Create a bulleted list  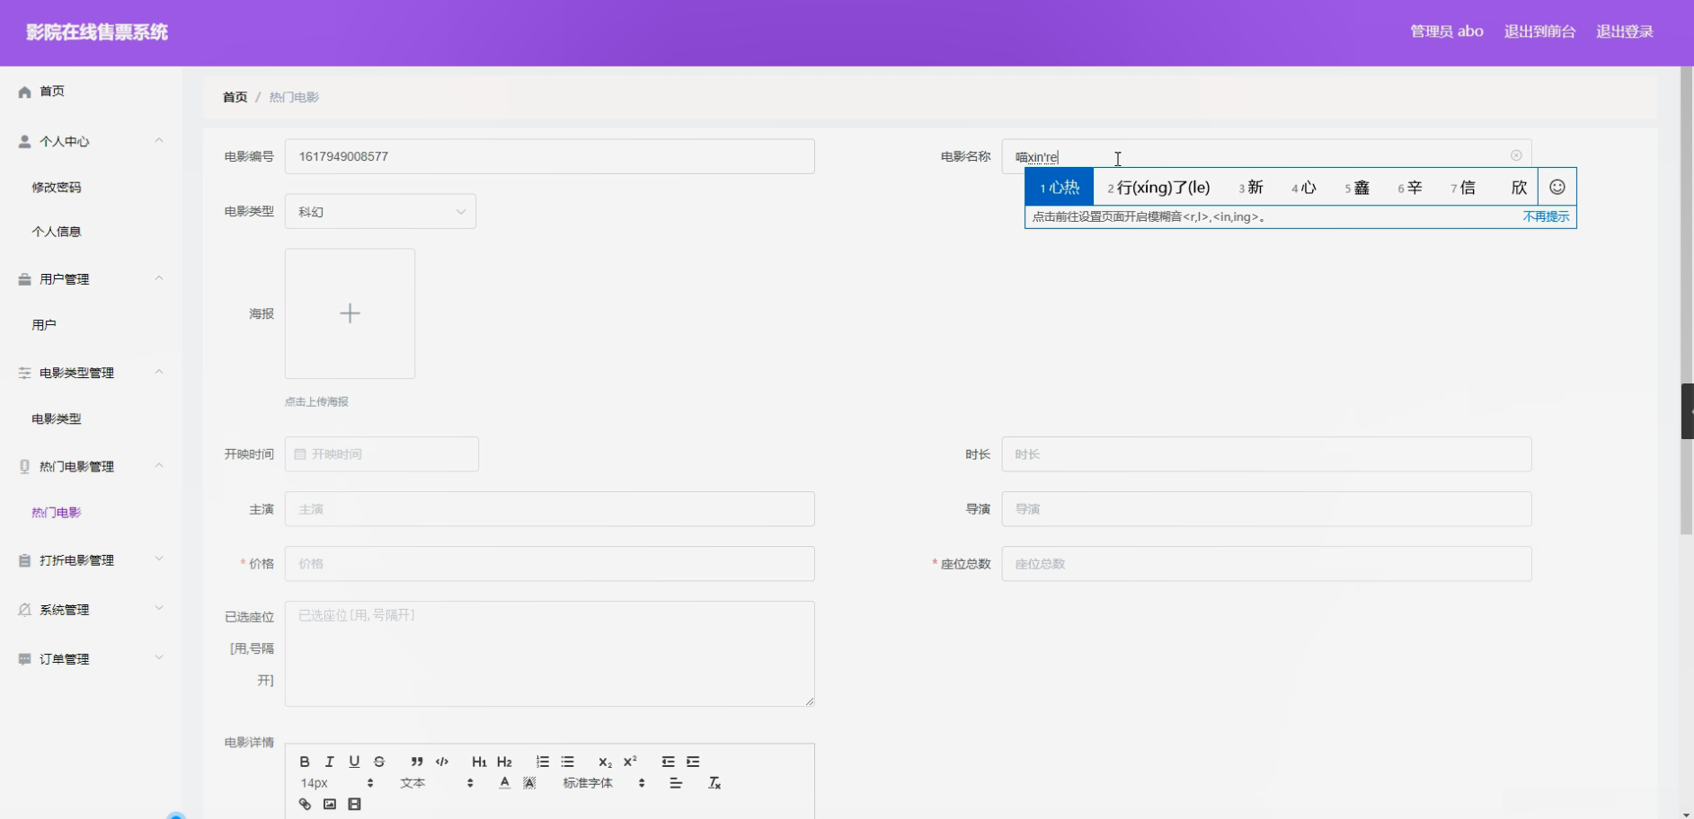[x=568, y=762]
